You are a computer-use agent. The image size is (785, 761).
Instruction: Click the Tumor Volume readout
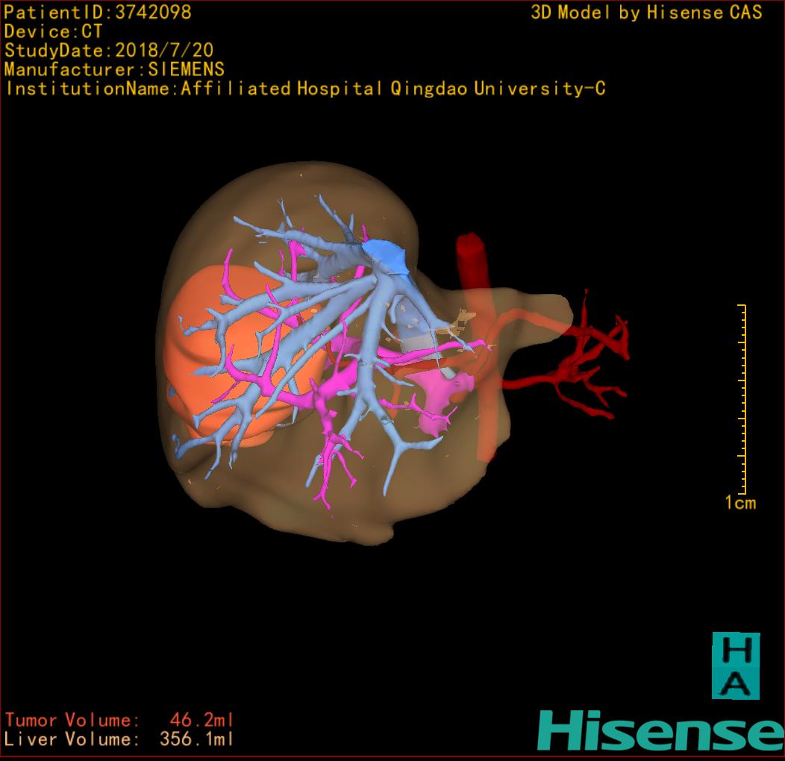pyautogui.click(x=119, y=721)
